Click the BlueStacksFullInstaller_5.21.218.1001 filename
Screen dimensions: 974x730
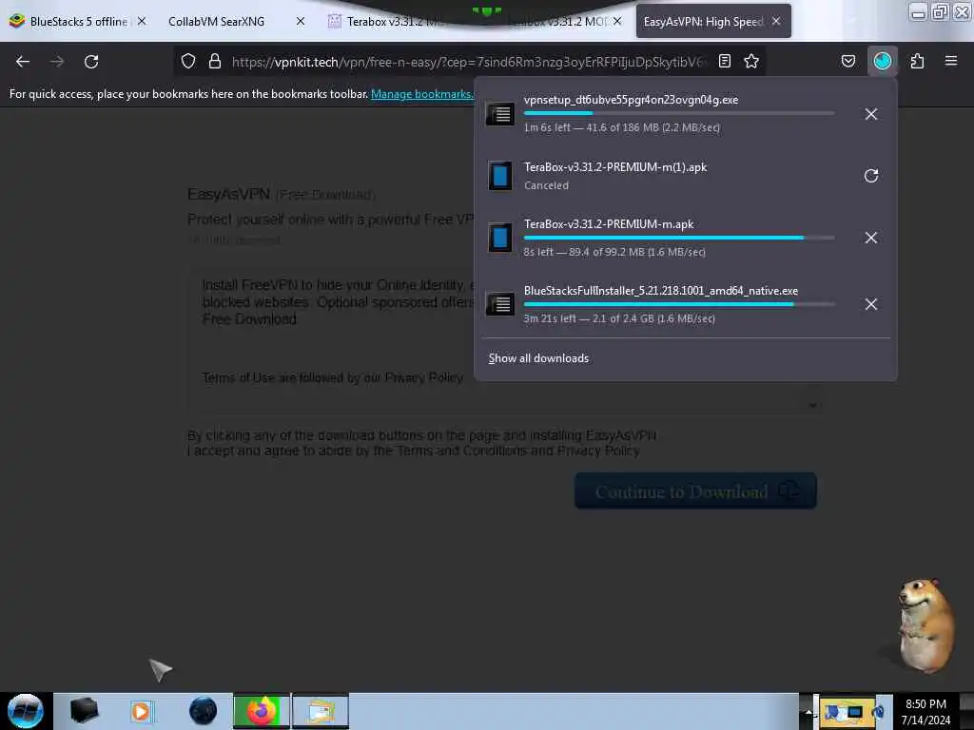coord(661,291)
